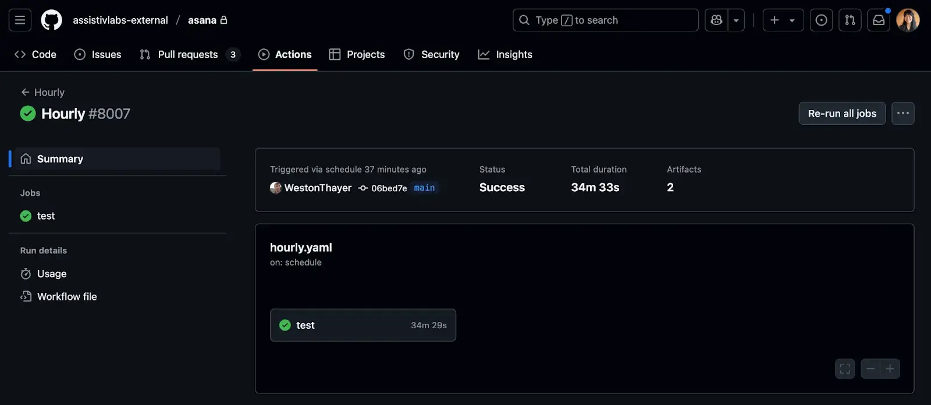This screenshot has height=405, width=931.
Task: Click the fullscreen graph icon
Action: [845, 369]
